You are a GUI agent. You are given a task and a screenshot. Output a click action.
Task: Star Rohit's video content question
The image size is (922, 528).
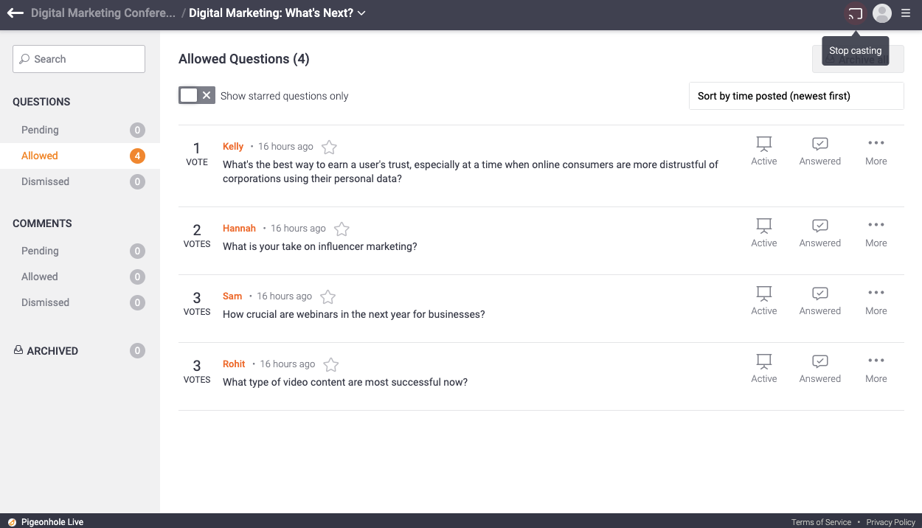click(x=331, y=365)
